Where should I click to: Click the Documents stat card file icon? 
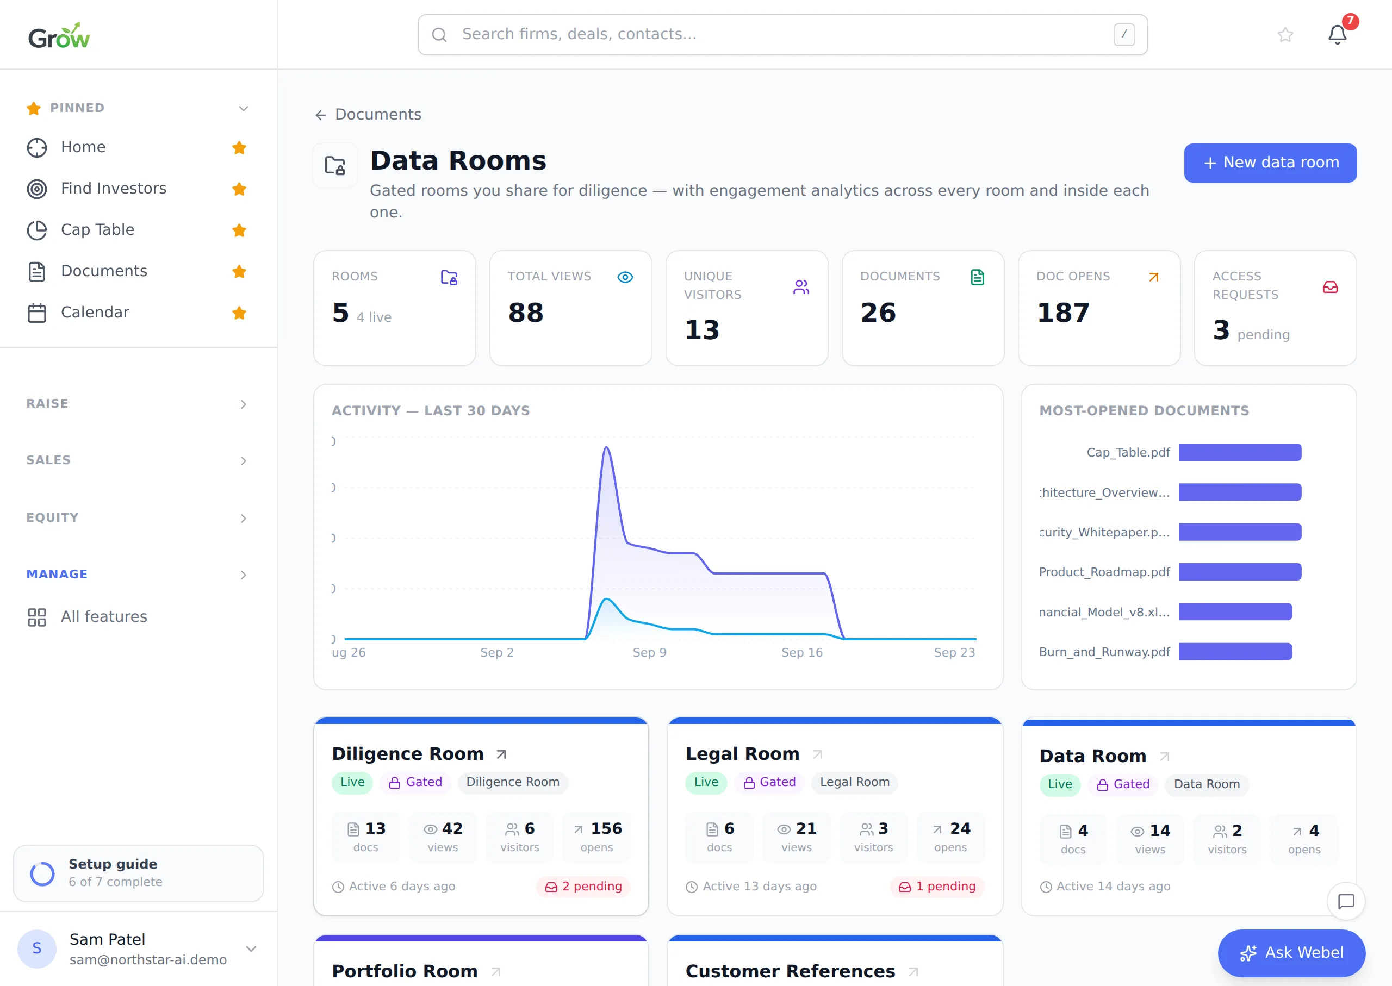(977, 277)
